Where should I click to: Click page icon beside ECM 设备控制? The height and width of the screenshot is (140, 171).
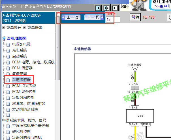(x=8, y=92)
